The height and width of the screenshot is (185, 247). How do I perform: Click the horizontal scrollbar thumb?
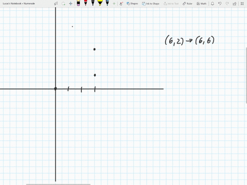coord(58,184)
